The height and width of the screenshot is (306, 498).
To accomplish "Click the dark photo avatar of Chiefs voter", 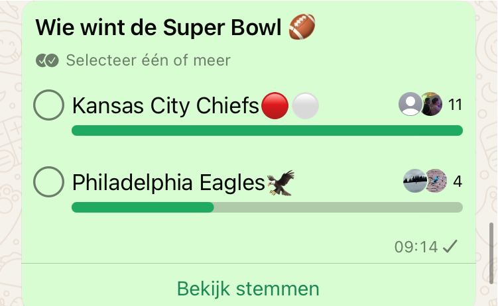I will [432, 104].
